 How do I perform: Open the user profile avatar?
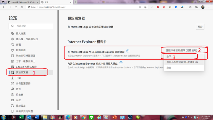pos(203,7)
